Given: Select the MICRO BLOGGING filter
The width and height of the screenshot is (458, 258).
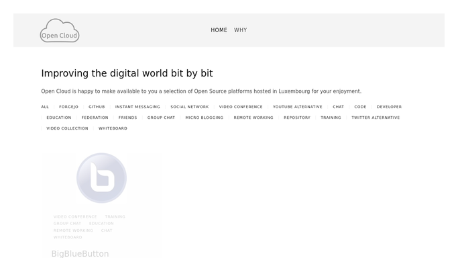Looking at the screenshot, I should pyautogui.click(x=204, y=118).
